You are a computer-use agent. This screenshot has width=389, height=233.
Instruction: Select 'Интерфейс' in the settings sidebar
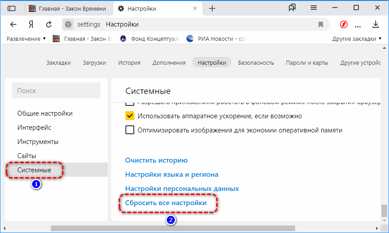[34, 128]
